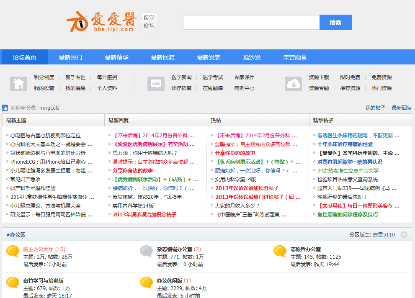Open the 资源专题 link
This screenshot has width=415, height=298.
[319, 88]
